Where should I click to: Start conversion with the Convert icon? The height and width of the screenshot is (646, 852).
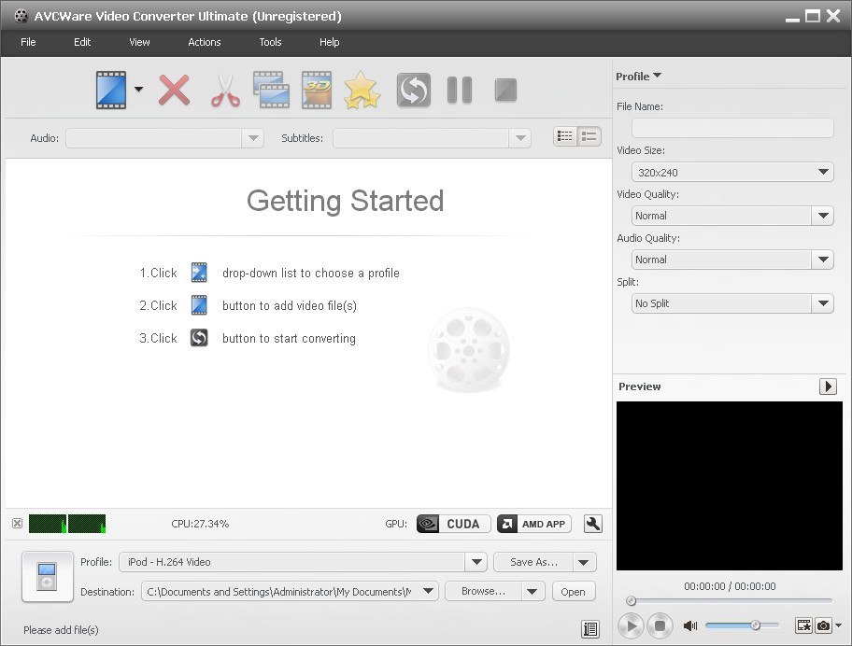[x=413, y=90]
